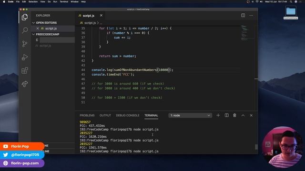Maximize the terminal panel with up chevron
Viewport: 305px width, 171px height.
click(243, 115)
